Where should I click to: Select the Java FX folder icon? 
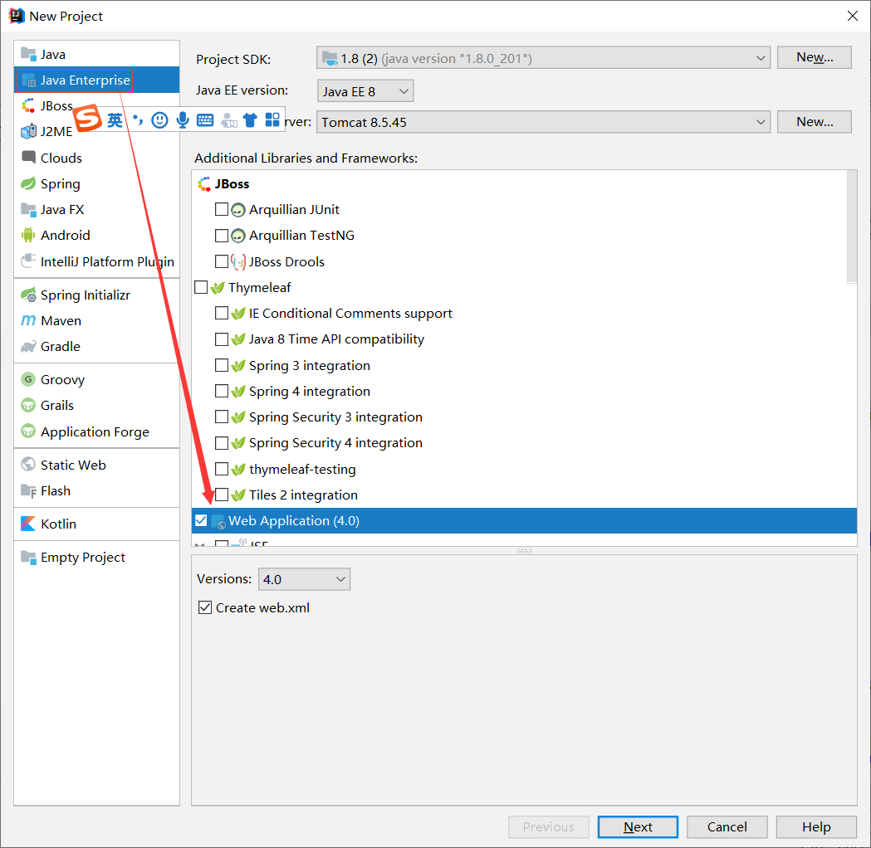coord(28,209)
